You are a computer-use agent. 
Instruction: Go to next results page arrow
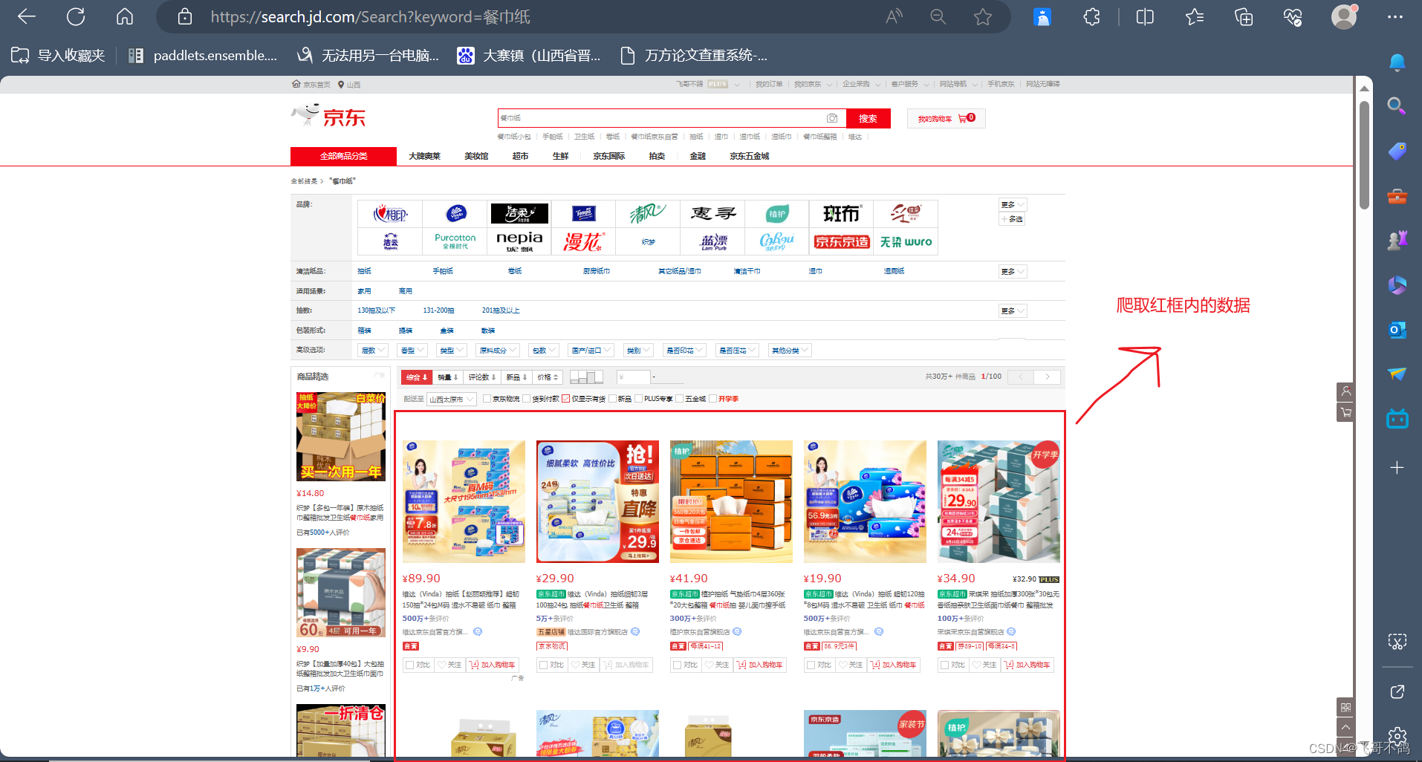pos(1048,377)
